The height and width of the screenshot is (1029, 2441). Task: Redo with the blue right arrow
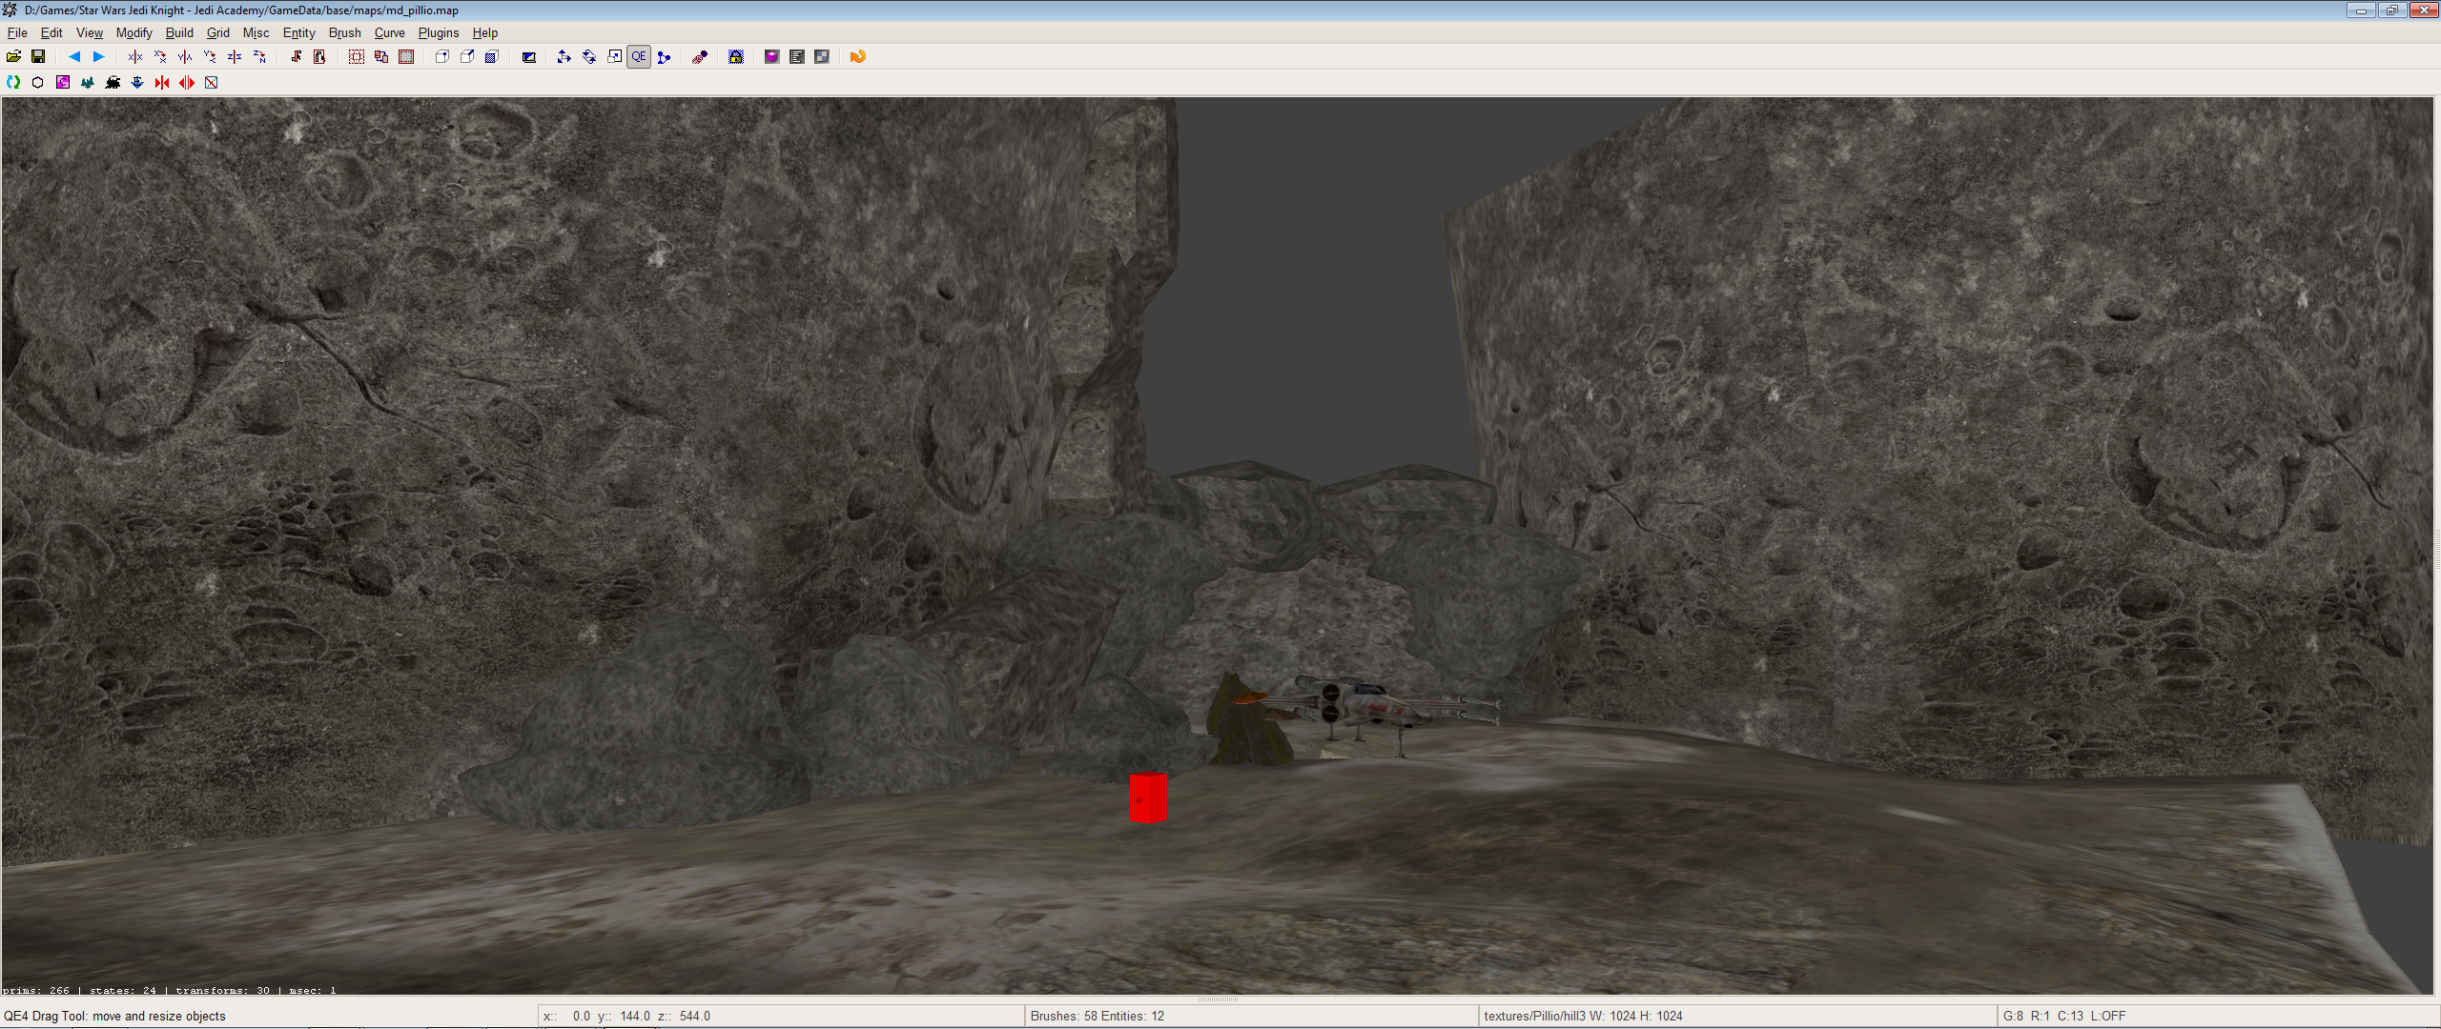click(x=98, y=57)
